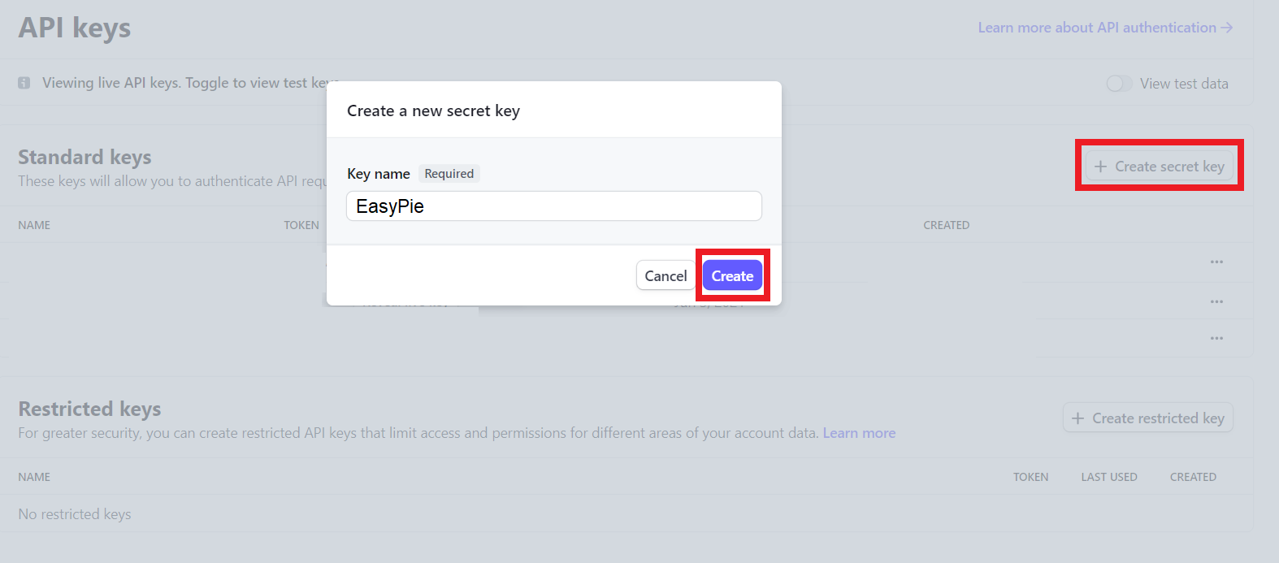The height and width of the screenshot is (563, 1279).
Task: Open overflow menu for the second standard key
Action: coord(1216,301)
